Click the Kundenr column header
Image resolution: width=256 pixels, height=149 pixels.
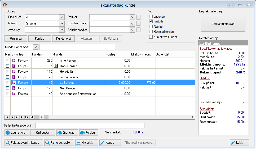tap(42, 54)
